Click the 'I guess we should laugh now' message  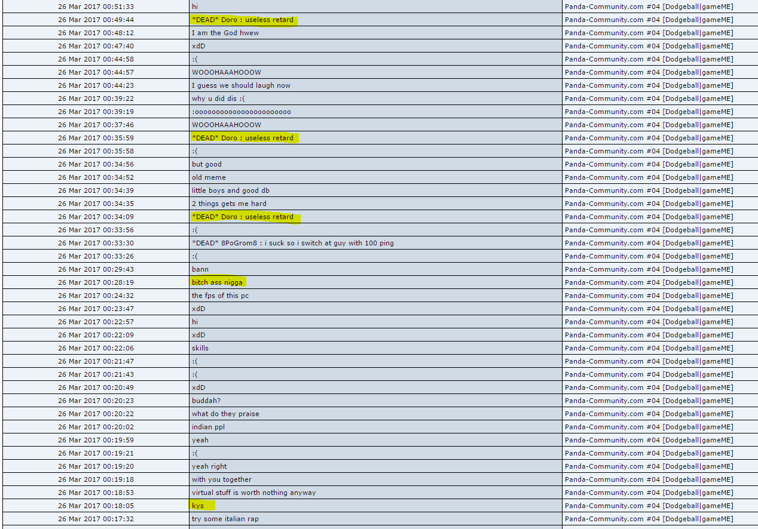241,85
